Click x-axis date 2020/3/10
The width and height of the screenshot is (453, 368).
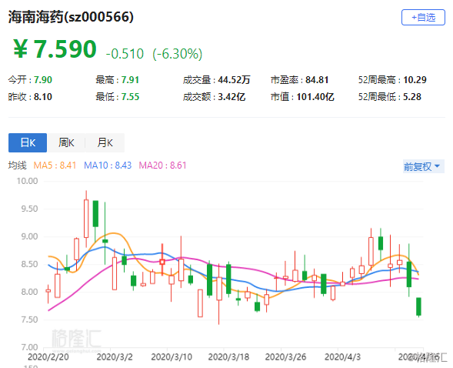pos(172,357)
